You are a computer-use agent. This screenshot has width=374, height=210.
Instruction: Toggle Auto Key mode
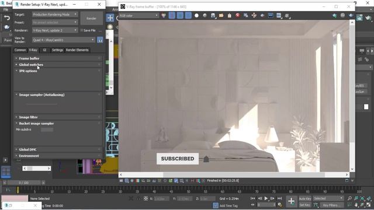point(305,198)
